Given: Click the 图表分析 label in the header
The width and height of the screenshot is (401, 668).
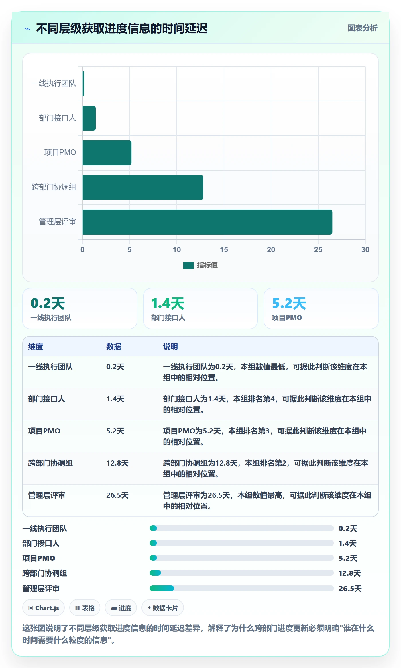Looking at the screenshot, I should point(362,28).
